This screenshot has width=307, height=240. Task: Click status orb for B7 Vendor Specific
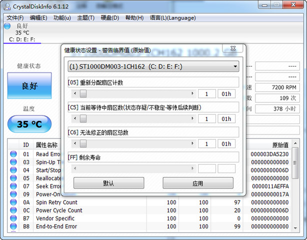[13, 218]
